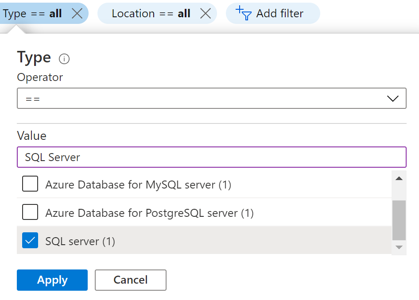The image size is (419, 300).
Task: Click the Add filter text
Action: [x=280, y=14]
